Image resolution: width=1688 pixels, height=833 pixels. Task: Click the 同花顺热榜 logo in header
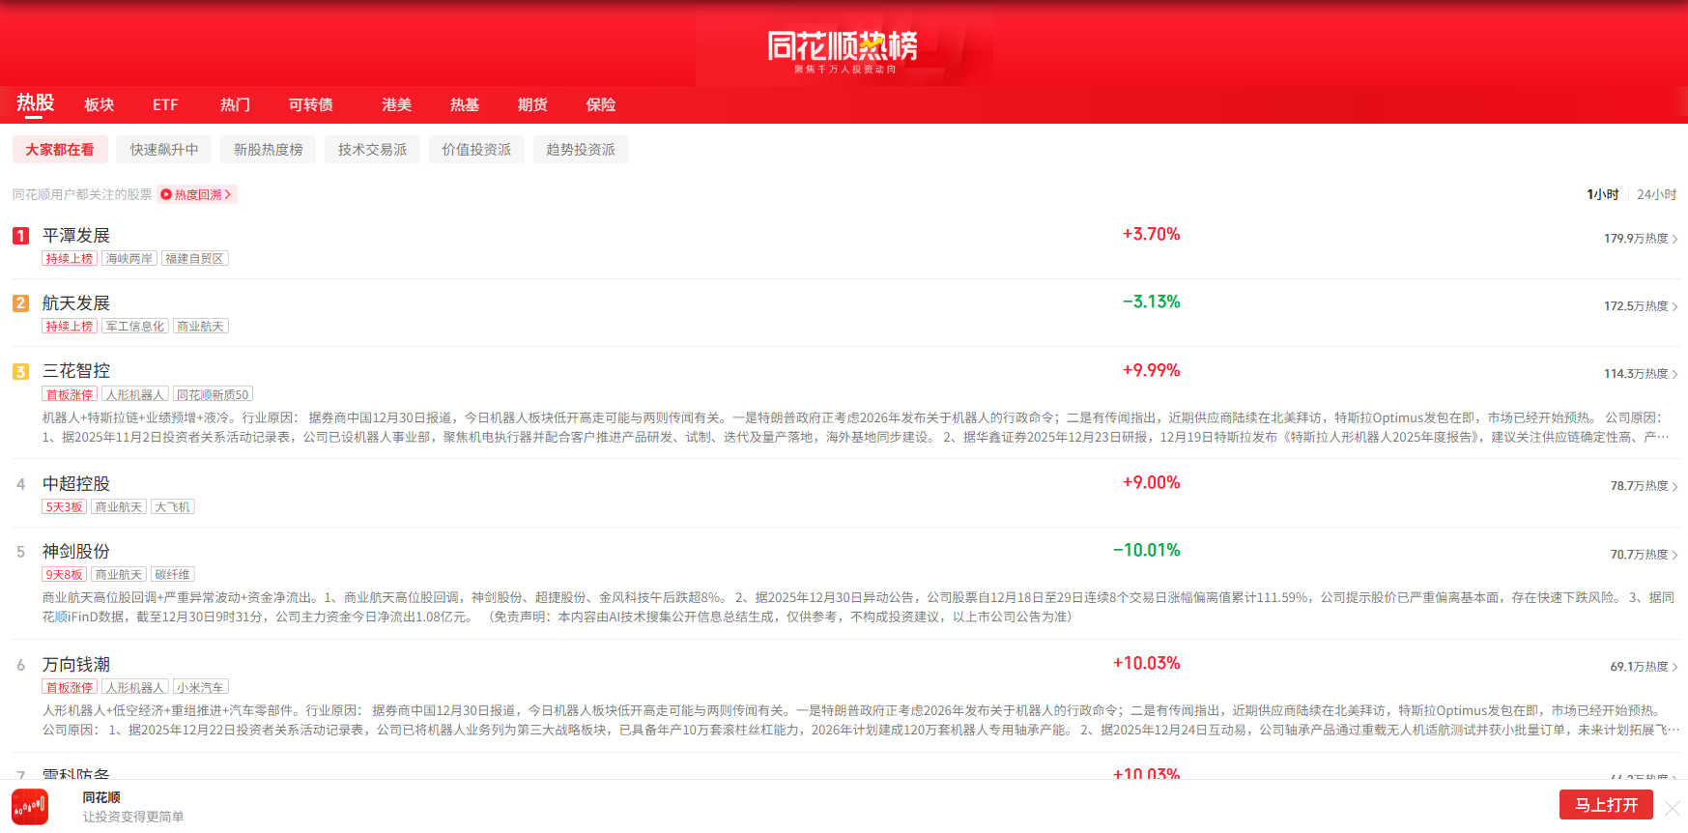pos(843,46)
